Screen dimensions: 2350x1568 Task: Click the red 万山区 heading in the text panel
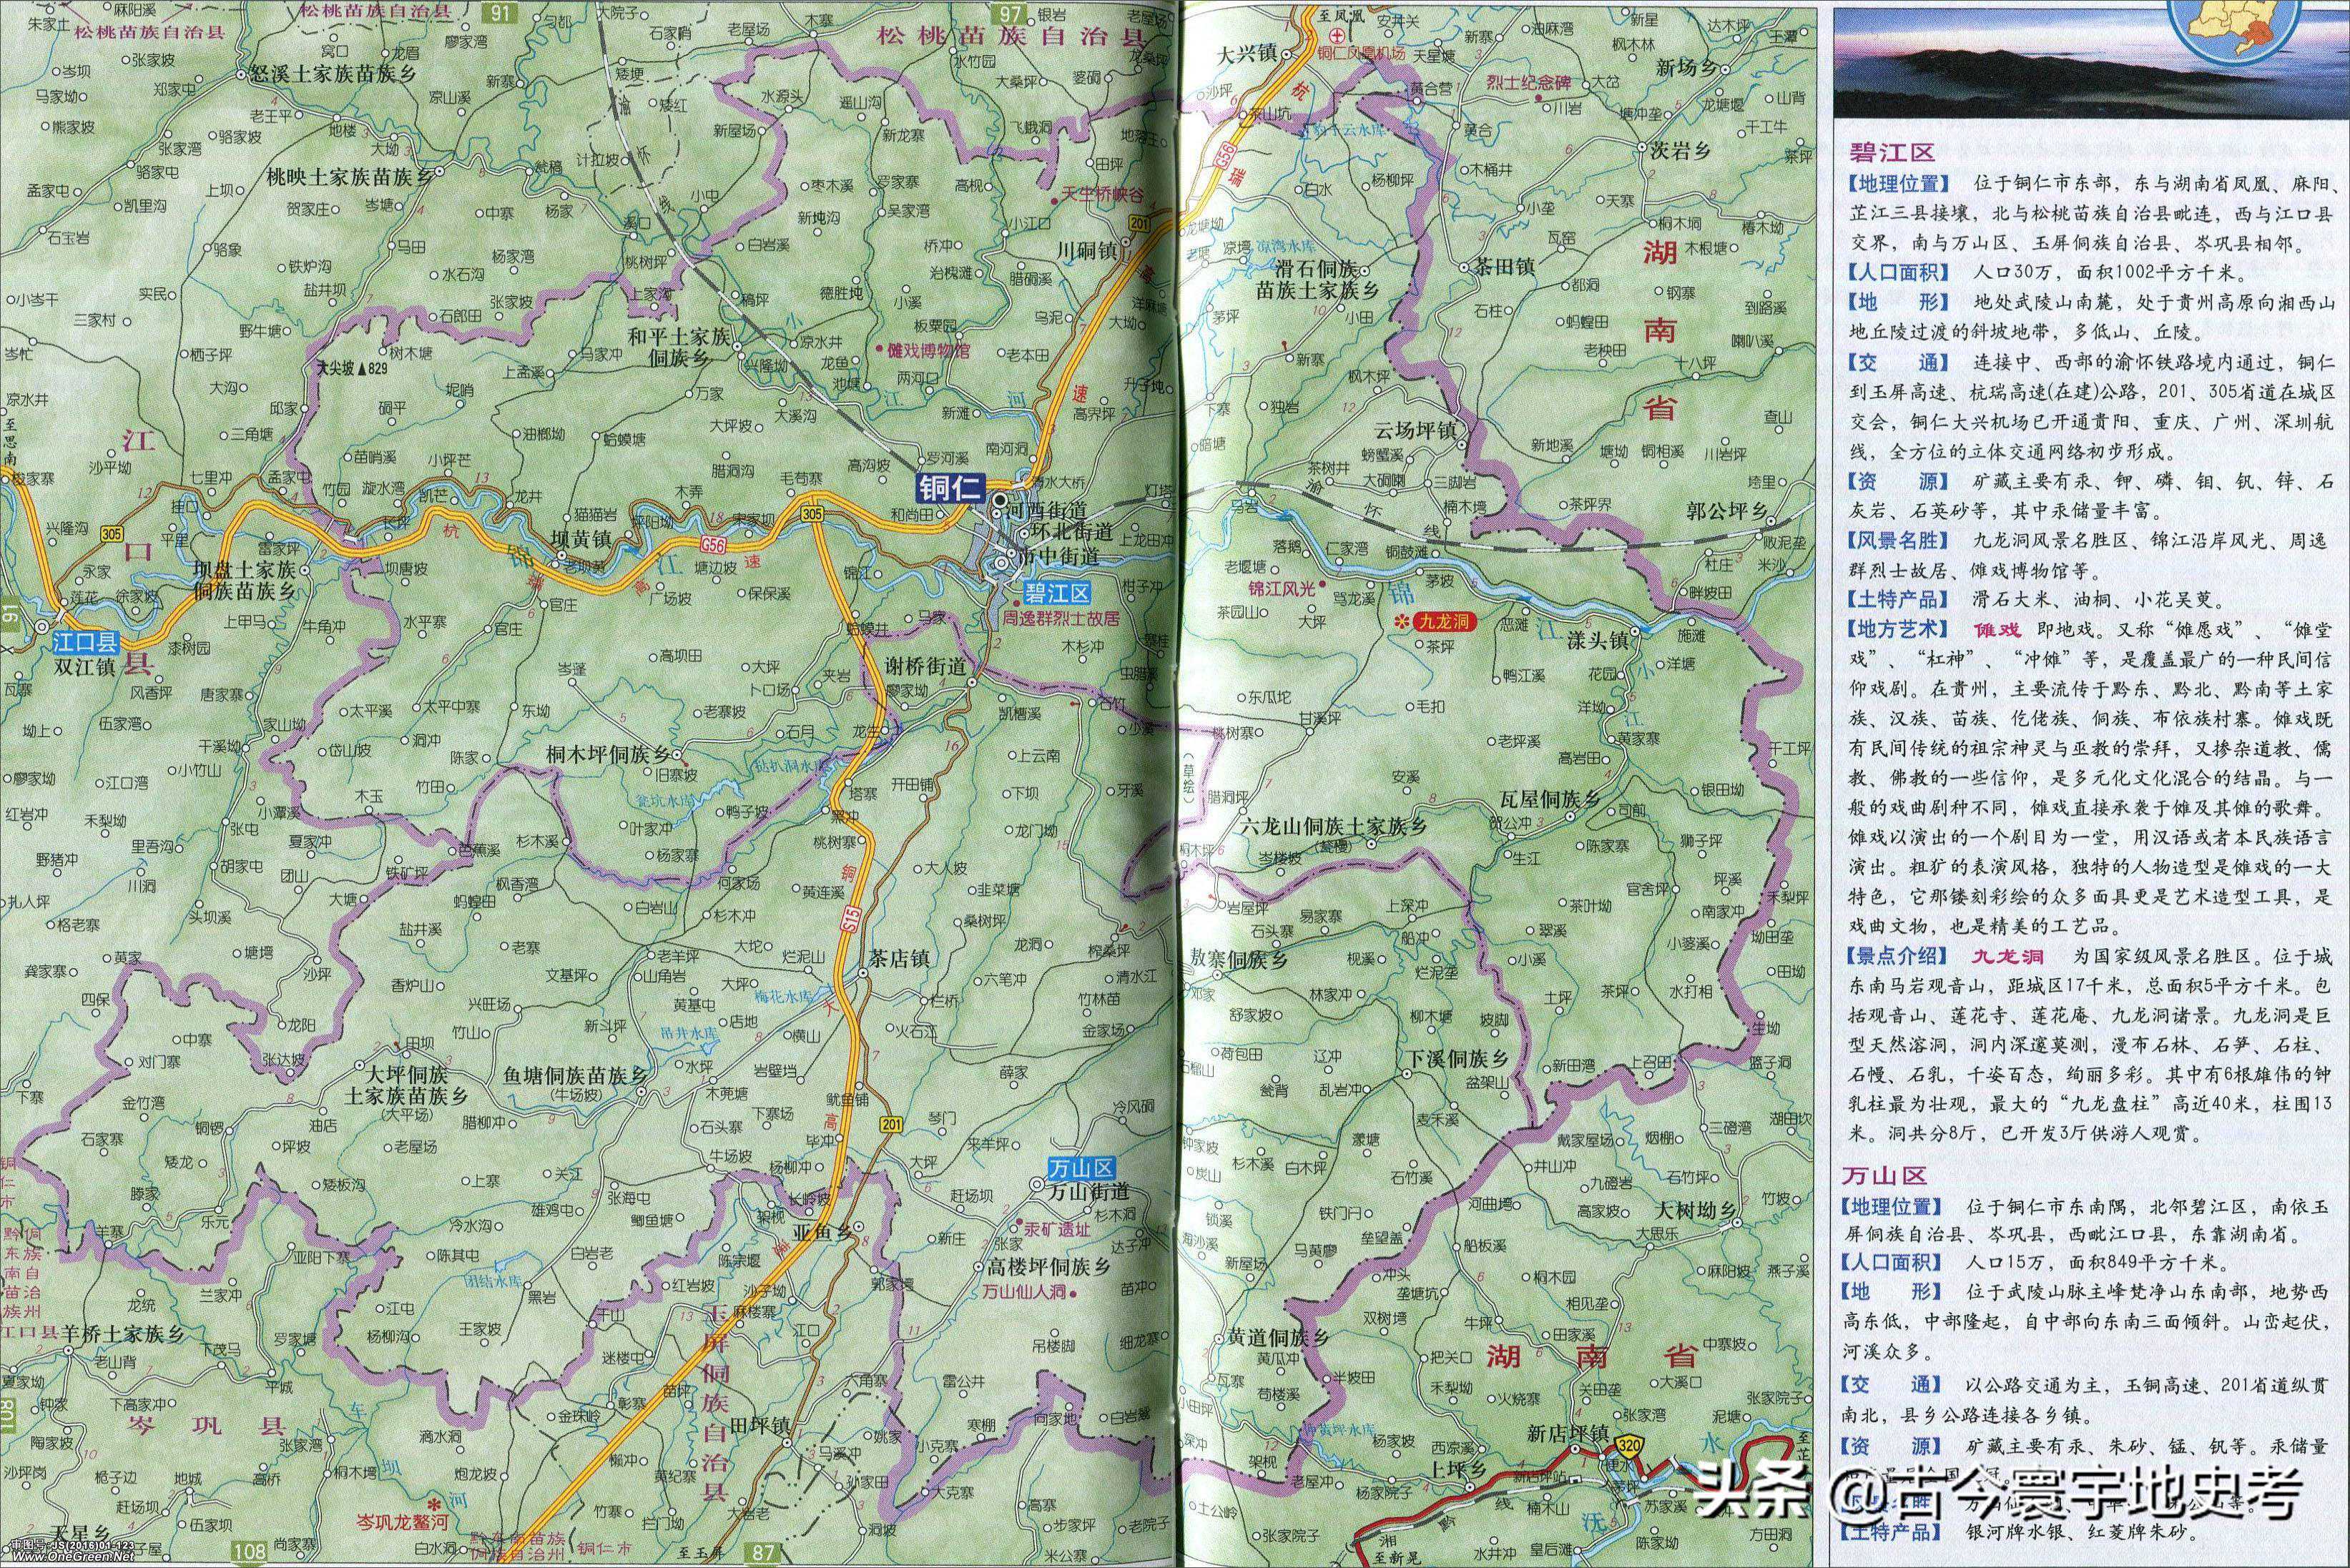(x=1884, y=1175)
